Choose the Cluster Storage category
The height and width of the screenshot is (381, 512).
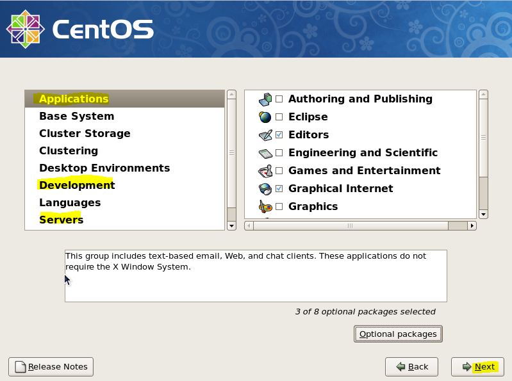[x=125, y=133]
